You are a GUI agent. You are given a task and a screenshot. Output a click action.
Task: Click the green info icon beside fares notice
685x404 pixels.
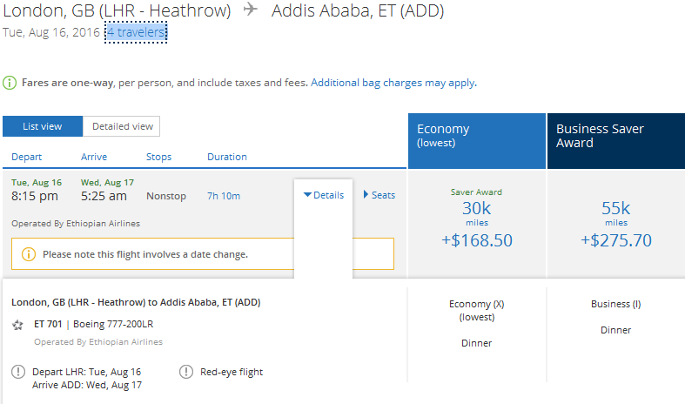10,83
